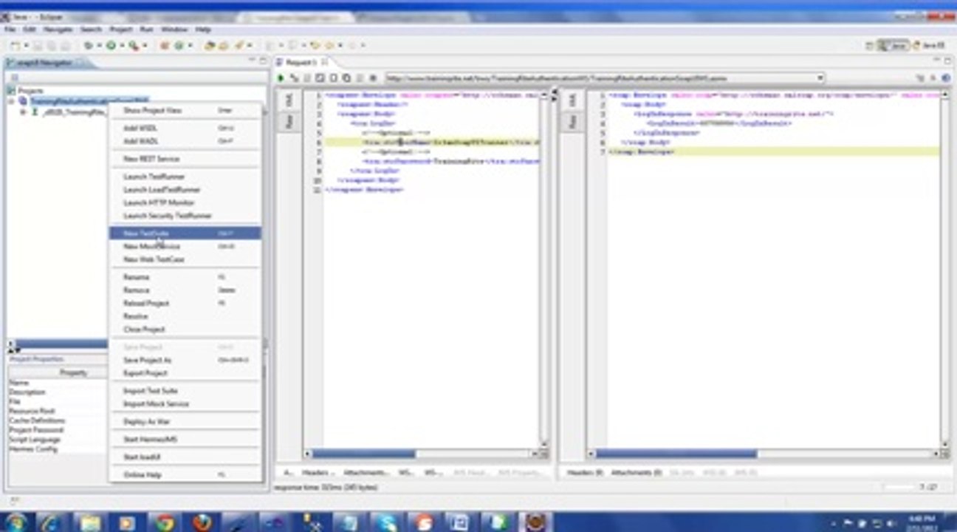Minimize the Navigator view panel

253,61
